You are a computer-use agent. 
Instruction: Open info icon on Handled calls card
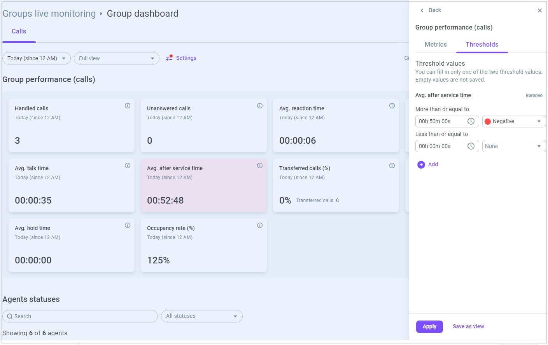(128, 106)
